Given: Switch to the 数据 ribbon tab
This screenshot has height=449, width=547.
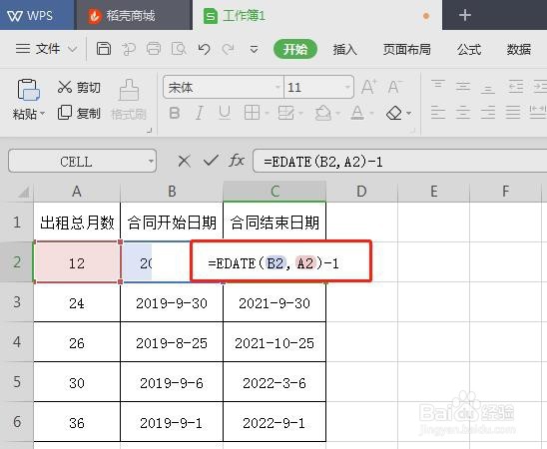Looking at the screenshot, I should coord(519,49).
